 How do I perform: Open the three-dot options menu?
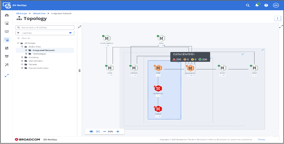[276, 18]
